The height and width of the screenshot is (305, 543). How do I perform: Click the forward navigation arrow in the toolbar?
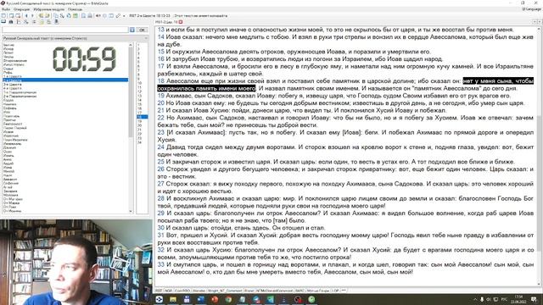click(x=32, y=15)
